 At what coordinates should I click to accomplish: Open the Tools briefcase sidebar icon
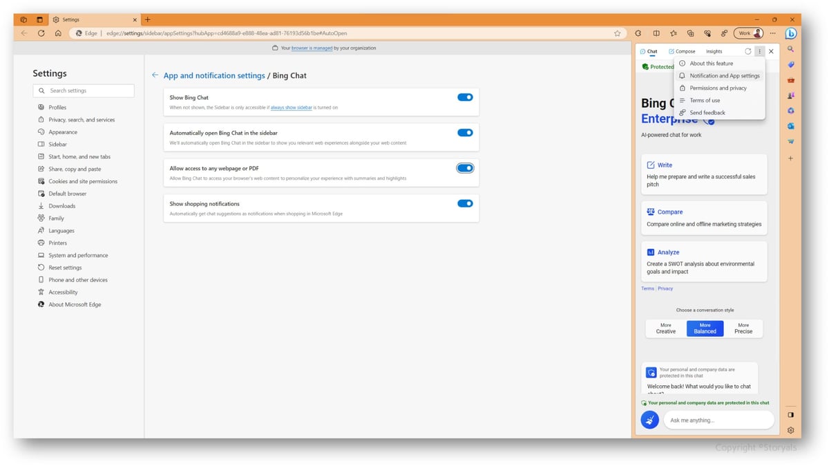[x=790, y=80]
